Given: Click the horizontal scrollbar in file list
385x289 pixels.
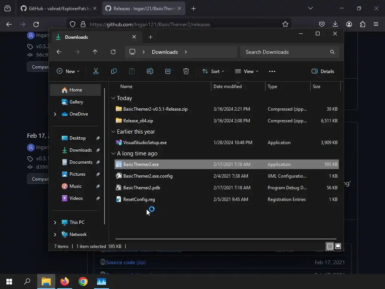Looking at the screenshot, I should (x=226, y=239).
